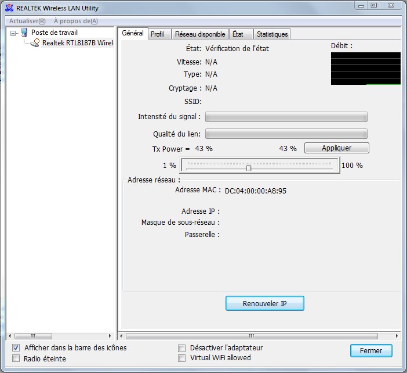Open the Actualiser menu

[x=27, y=21]
